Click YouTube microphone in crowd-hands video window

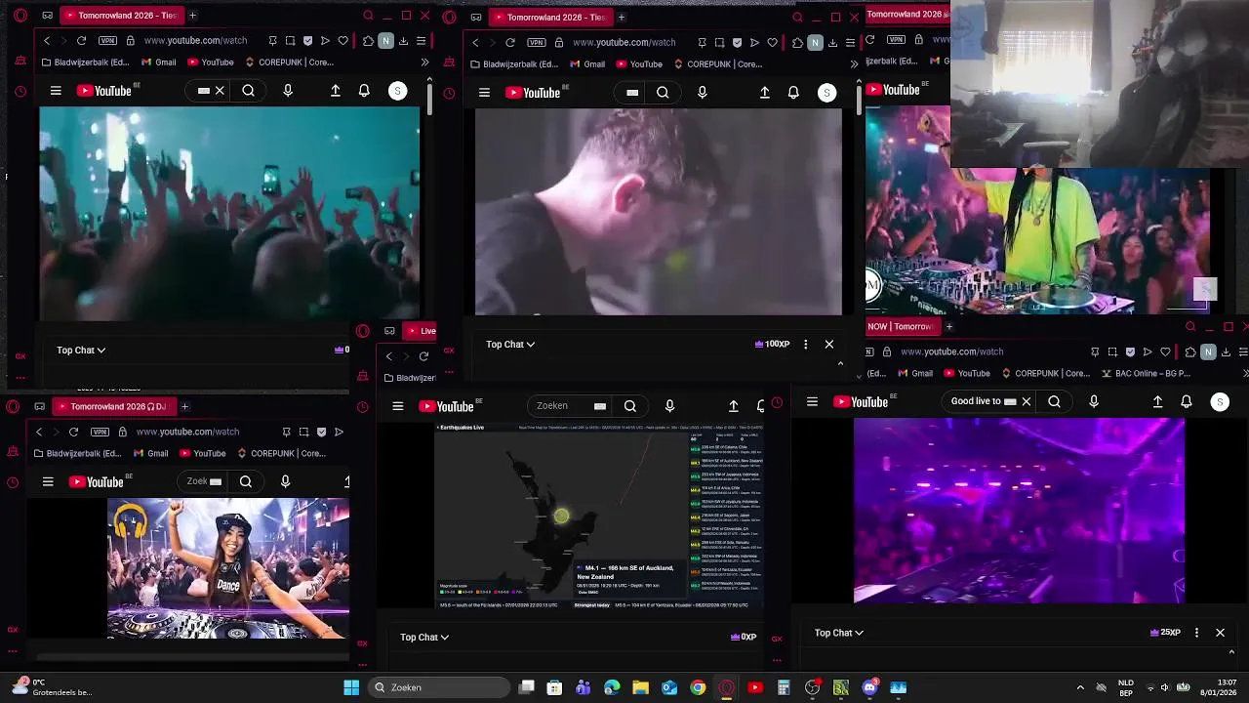pos(288,91)
